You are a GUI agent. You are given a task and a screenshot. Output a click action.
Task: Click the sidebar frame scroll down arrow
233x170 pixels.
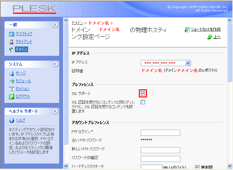(66, 166)
